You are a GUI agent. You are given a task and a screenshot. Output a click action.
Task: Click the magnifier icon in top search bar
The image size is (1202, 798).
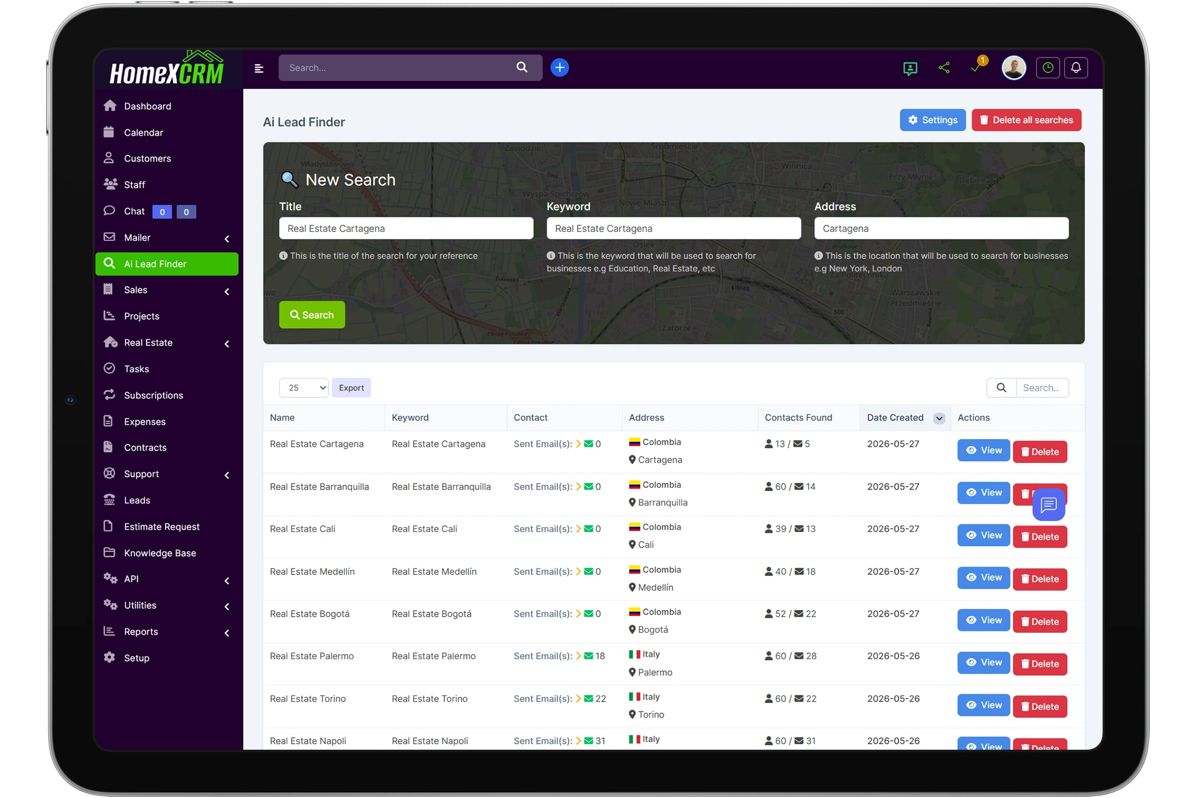[x=522, y=68]
